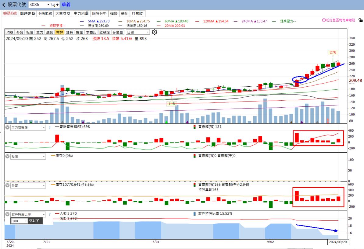Toggle the 均線 overlay
The image size is (364, 249).
tap(10, 32)
